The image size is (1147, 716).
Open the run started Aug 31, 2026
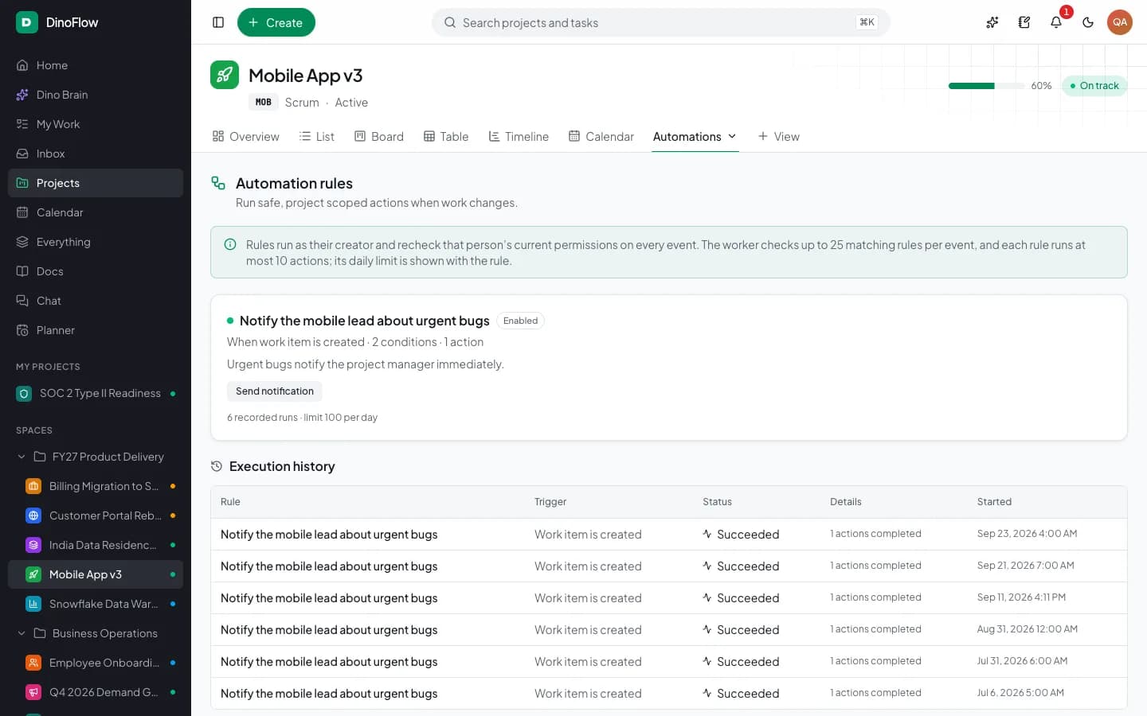[669, 629]
